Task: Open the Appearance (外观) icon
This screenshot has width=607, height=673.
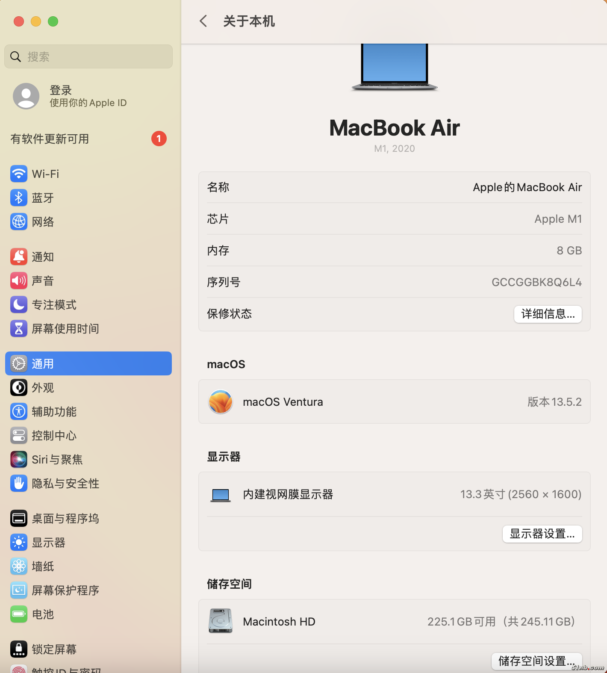Action: [x=19, y=387]
